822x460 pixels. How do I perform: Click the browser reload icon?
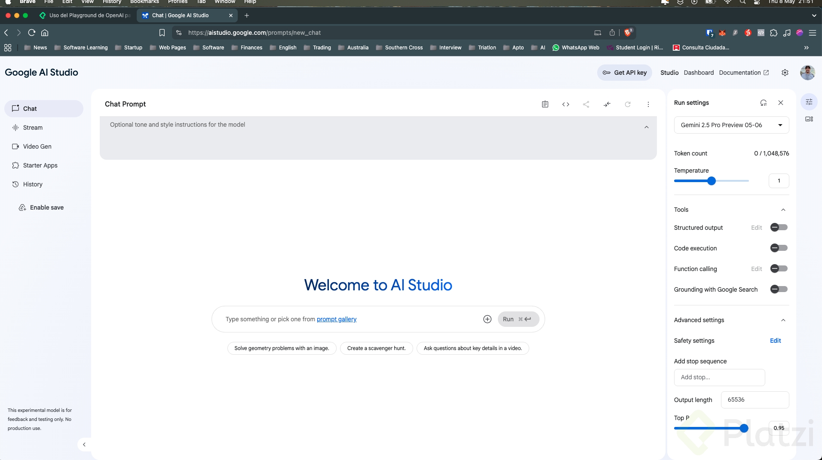31,33
